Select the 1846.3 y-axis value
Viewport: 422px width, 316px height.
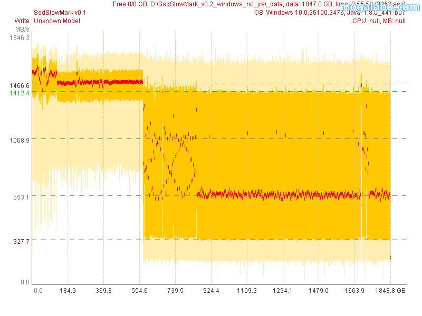click(x=19, y=38)
